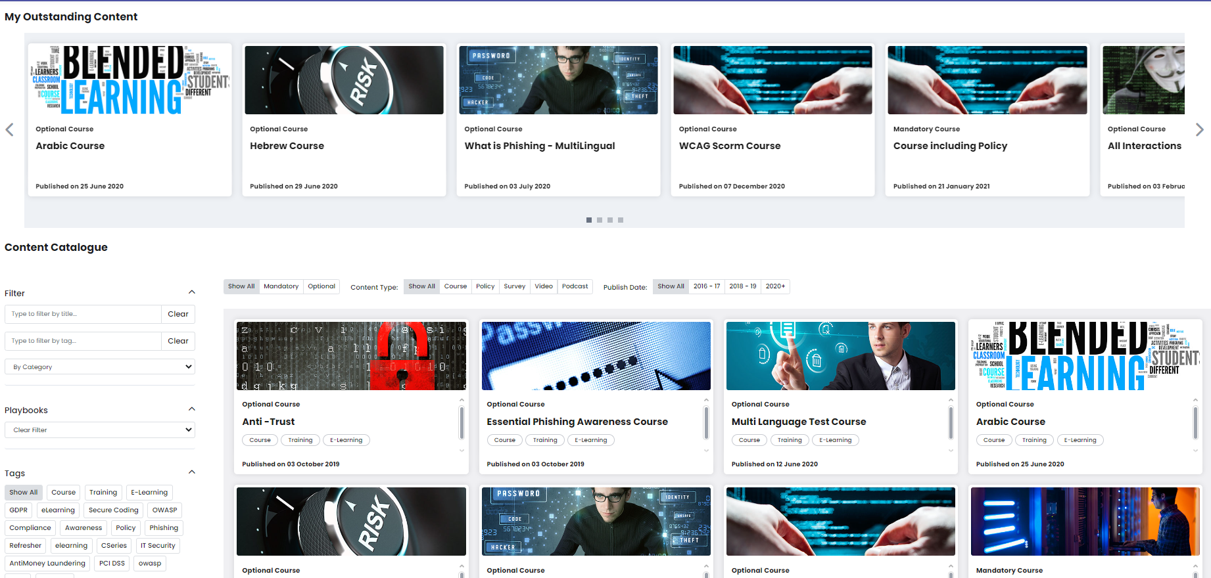
Task: Select the IT Security tag
Action: pyautogui.click(x=158, y=545)
